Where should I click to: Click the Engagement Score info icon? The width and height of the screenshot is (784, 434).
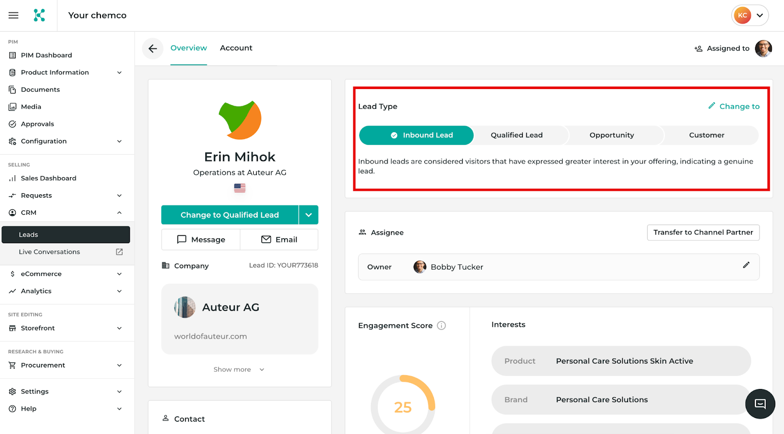coord(441,326)
